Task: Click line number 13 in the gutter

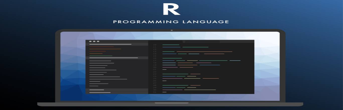Action: click(154, 51)
